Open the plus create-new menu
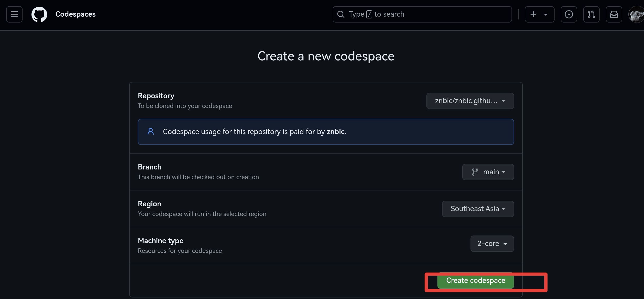Viewport: 644px width, 299px height. coord(539,14)
